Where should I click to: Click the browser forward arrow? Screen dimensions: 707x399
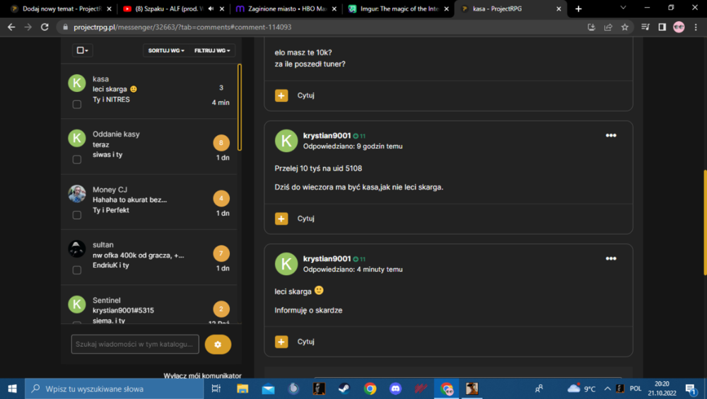(28, 27)
